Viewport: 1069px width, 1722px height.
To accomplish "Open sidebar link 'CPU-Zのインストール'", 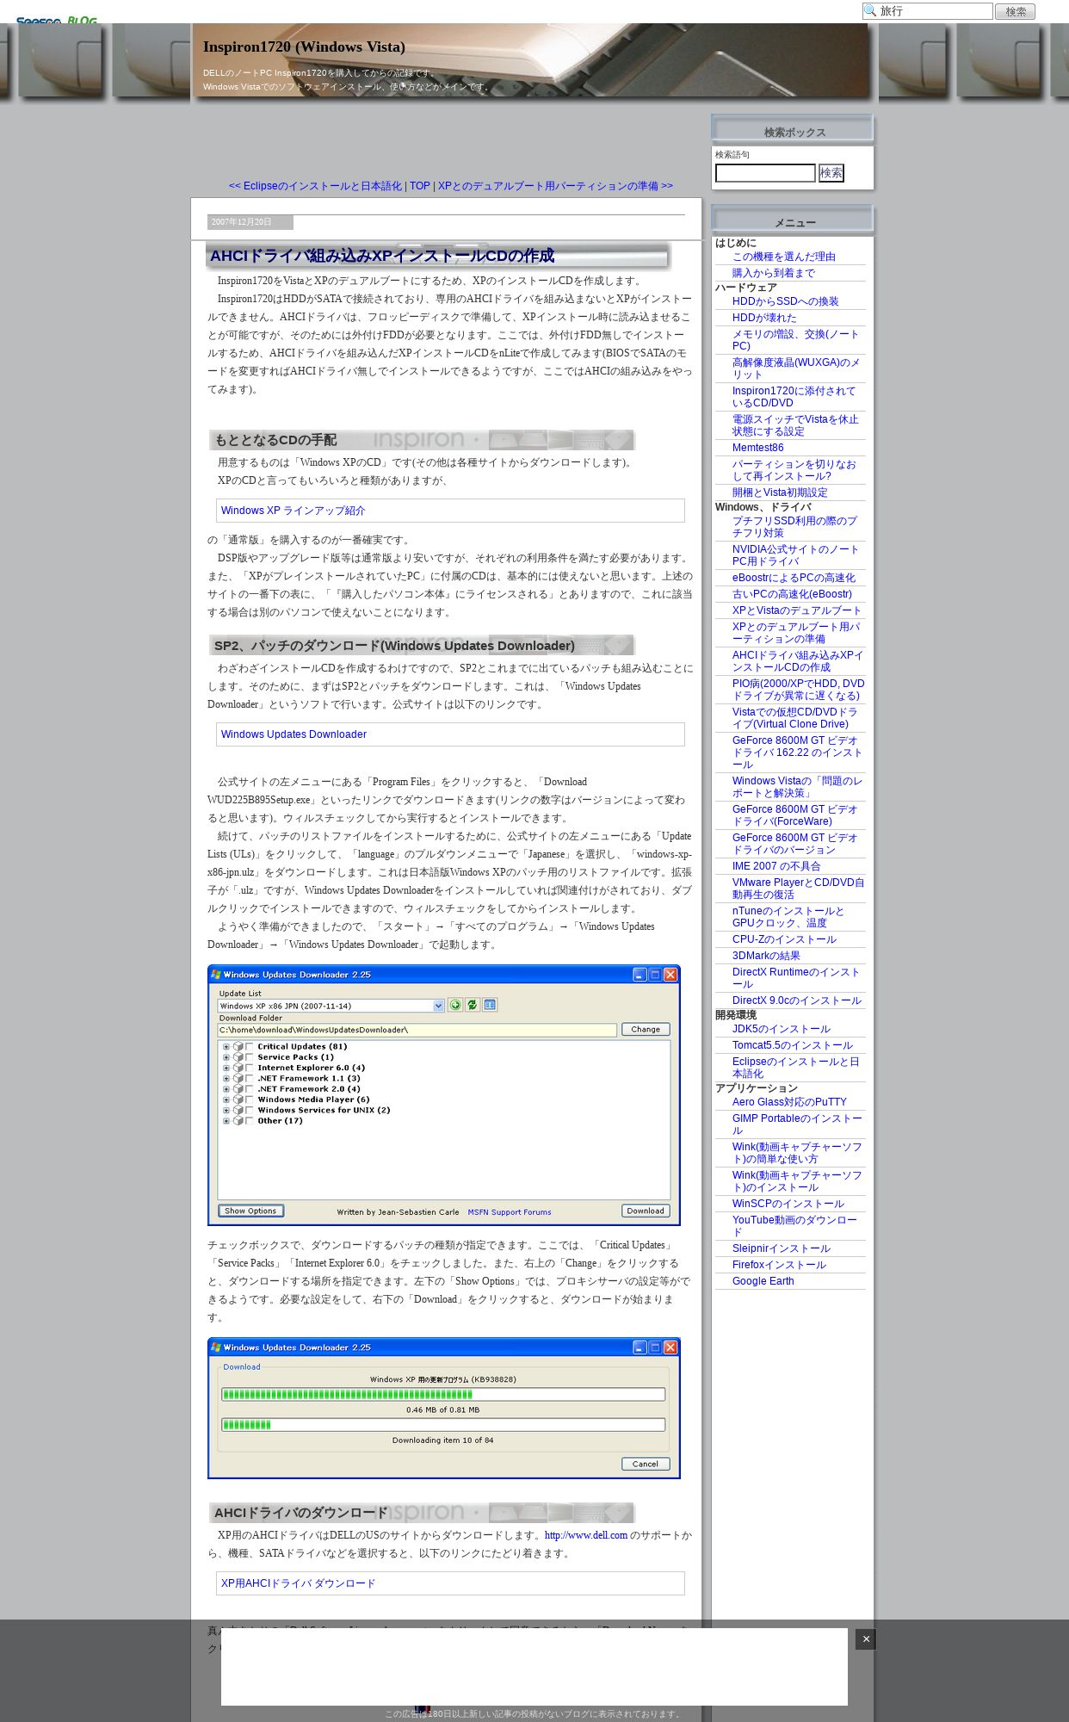I will (784, 939).
